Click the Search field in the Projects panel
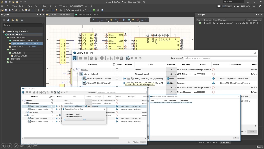Image resolution: width=264 pixels, height=149 pixels. [23, 25]
